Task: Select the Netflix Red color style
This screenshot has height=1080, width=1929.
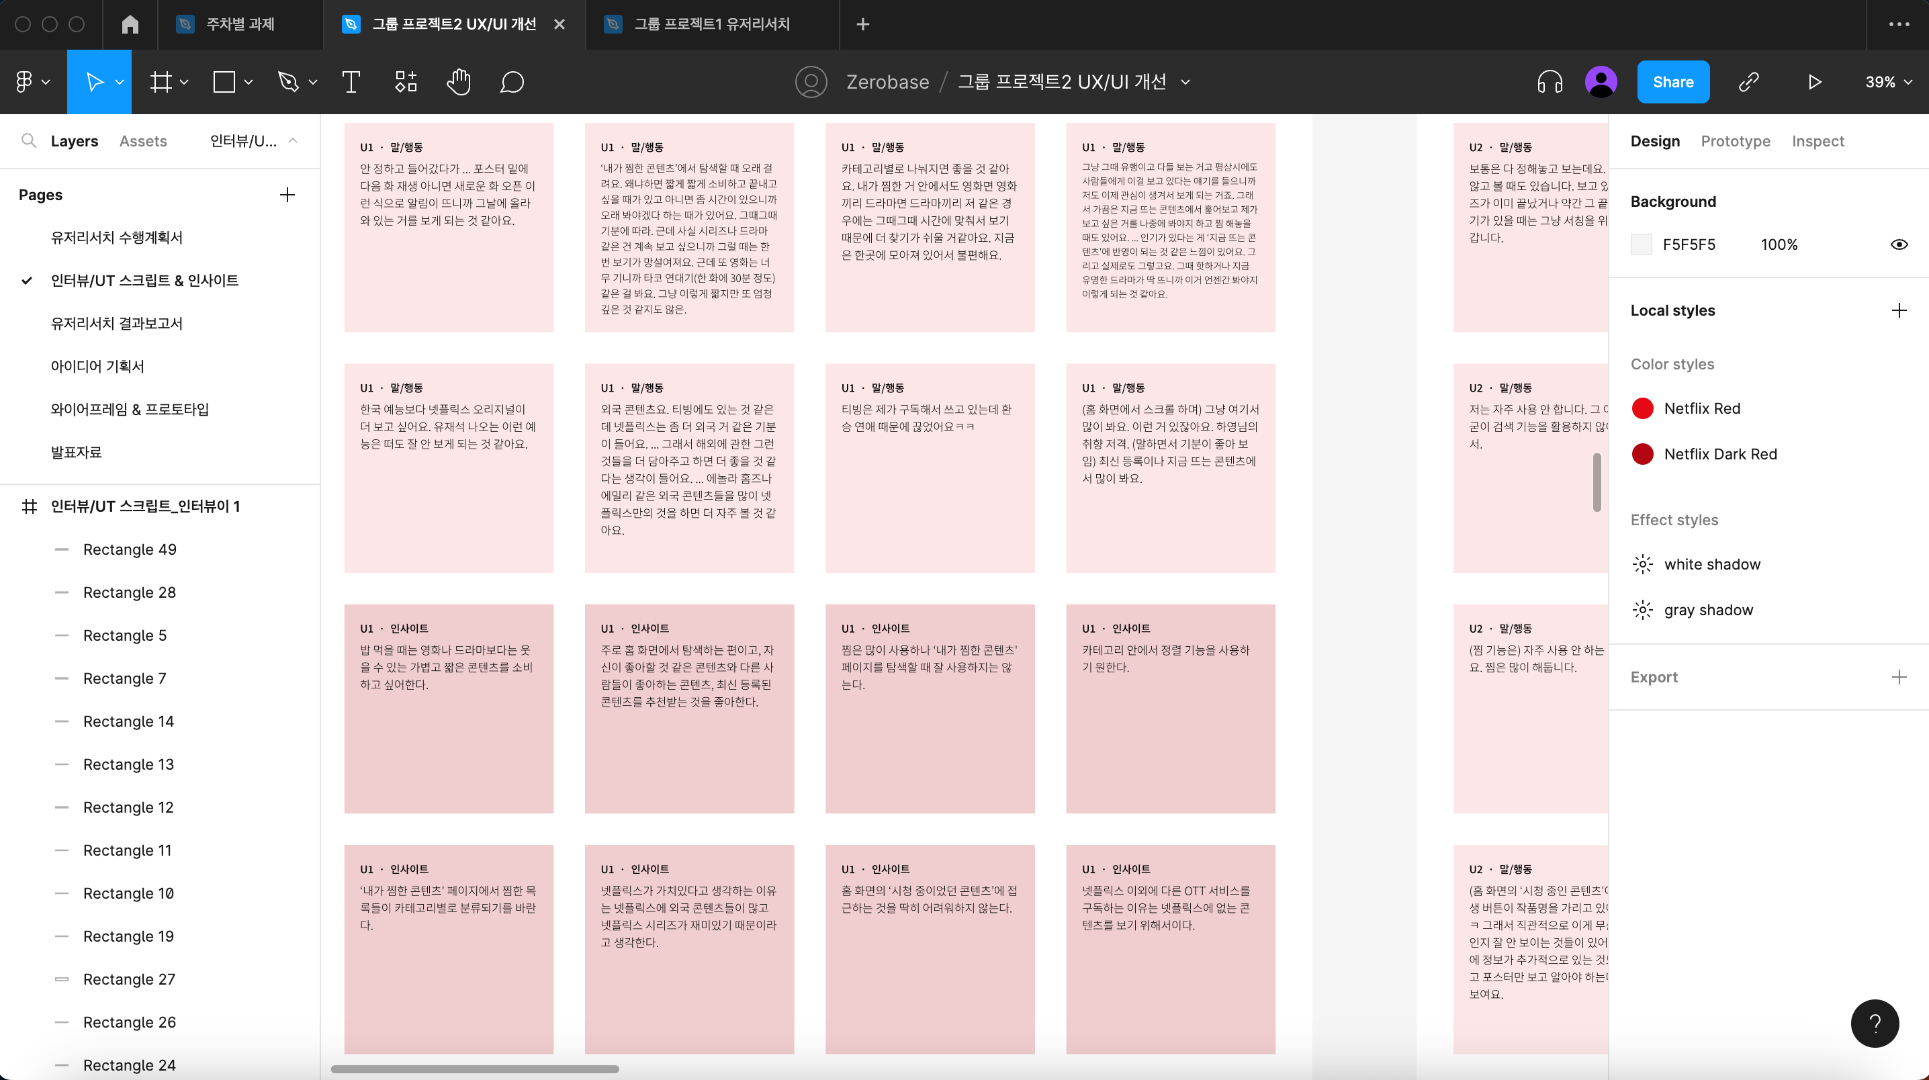Action: [x=1686, y=408]
